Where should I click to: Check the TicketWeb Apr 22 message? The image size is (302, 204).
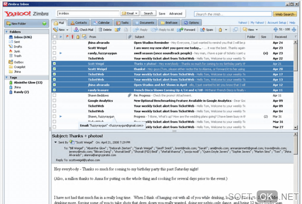click(54, 58)
